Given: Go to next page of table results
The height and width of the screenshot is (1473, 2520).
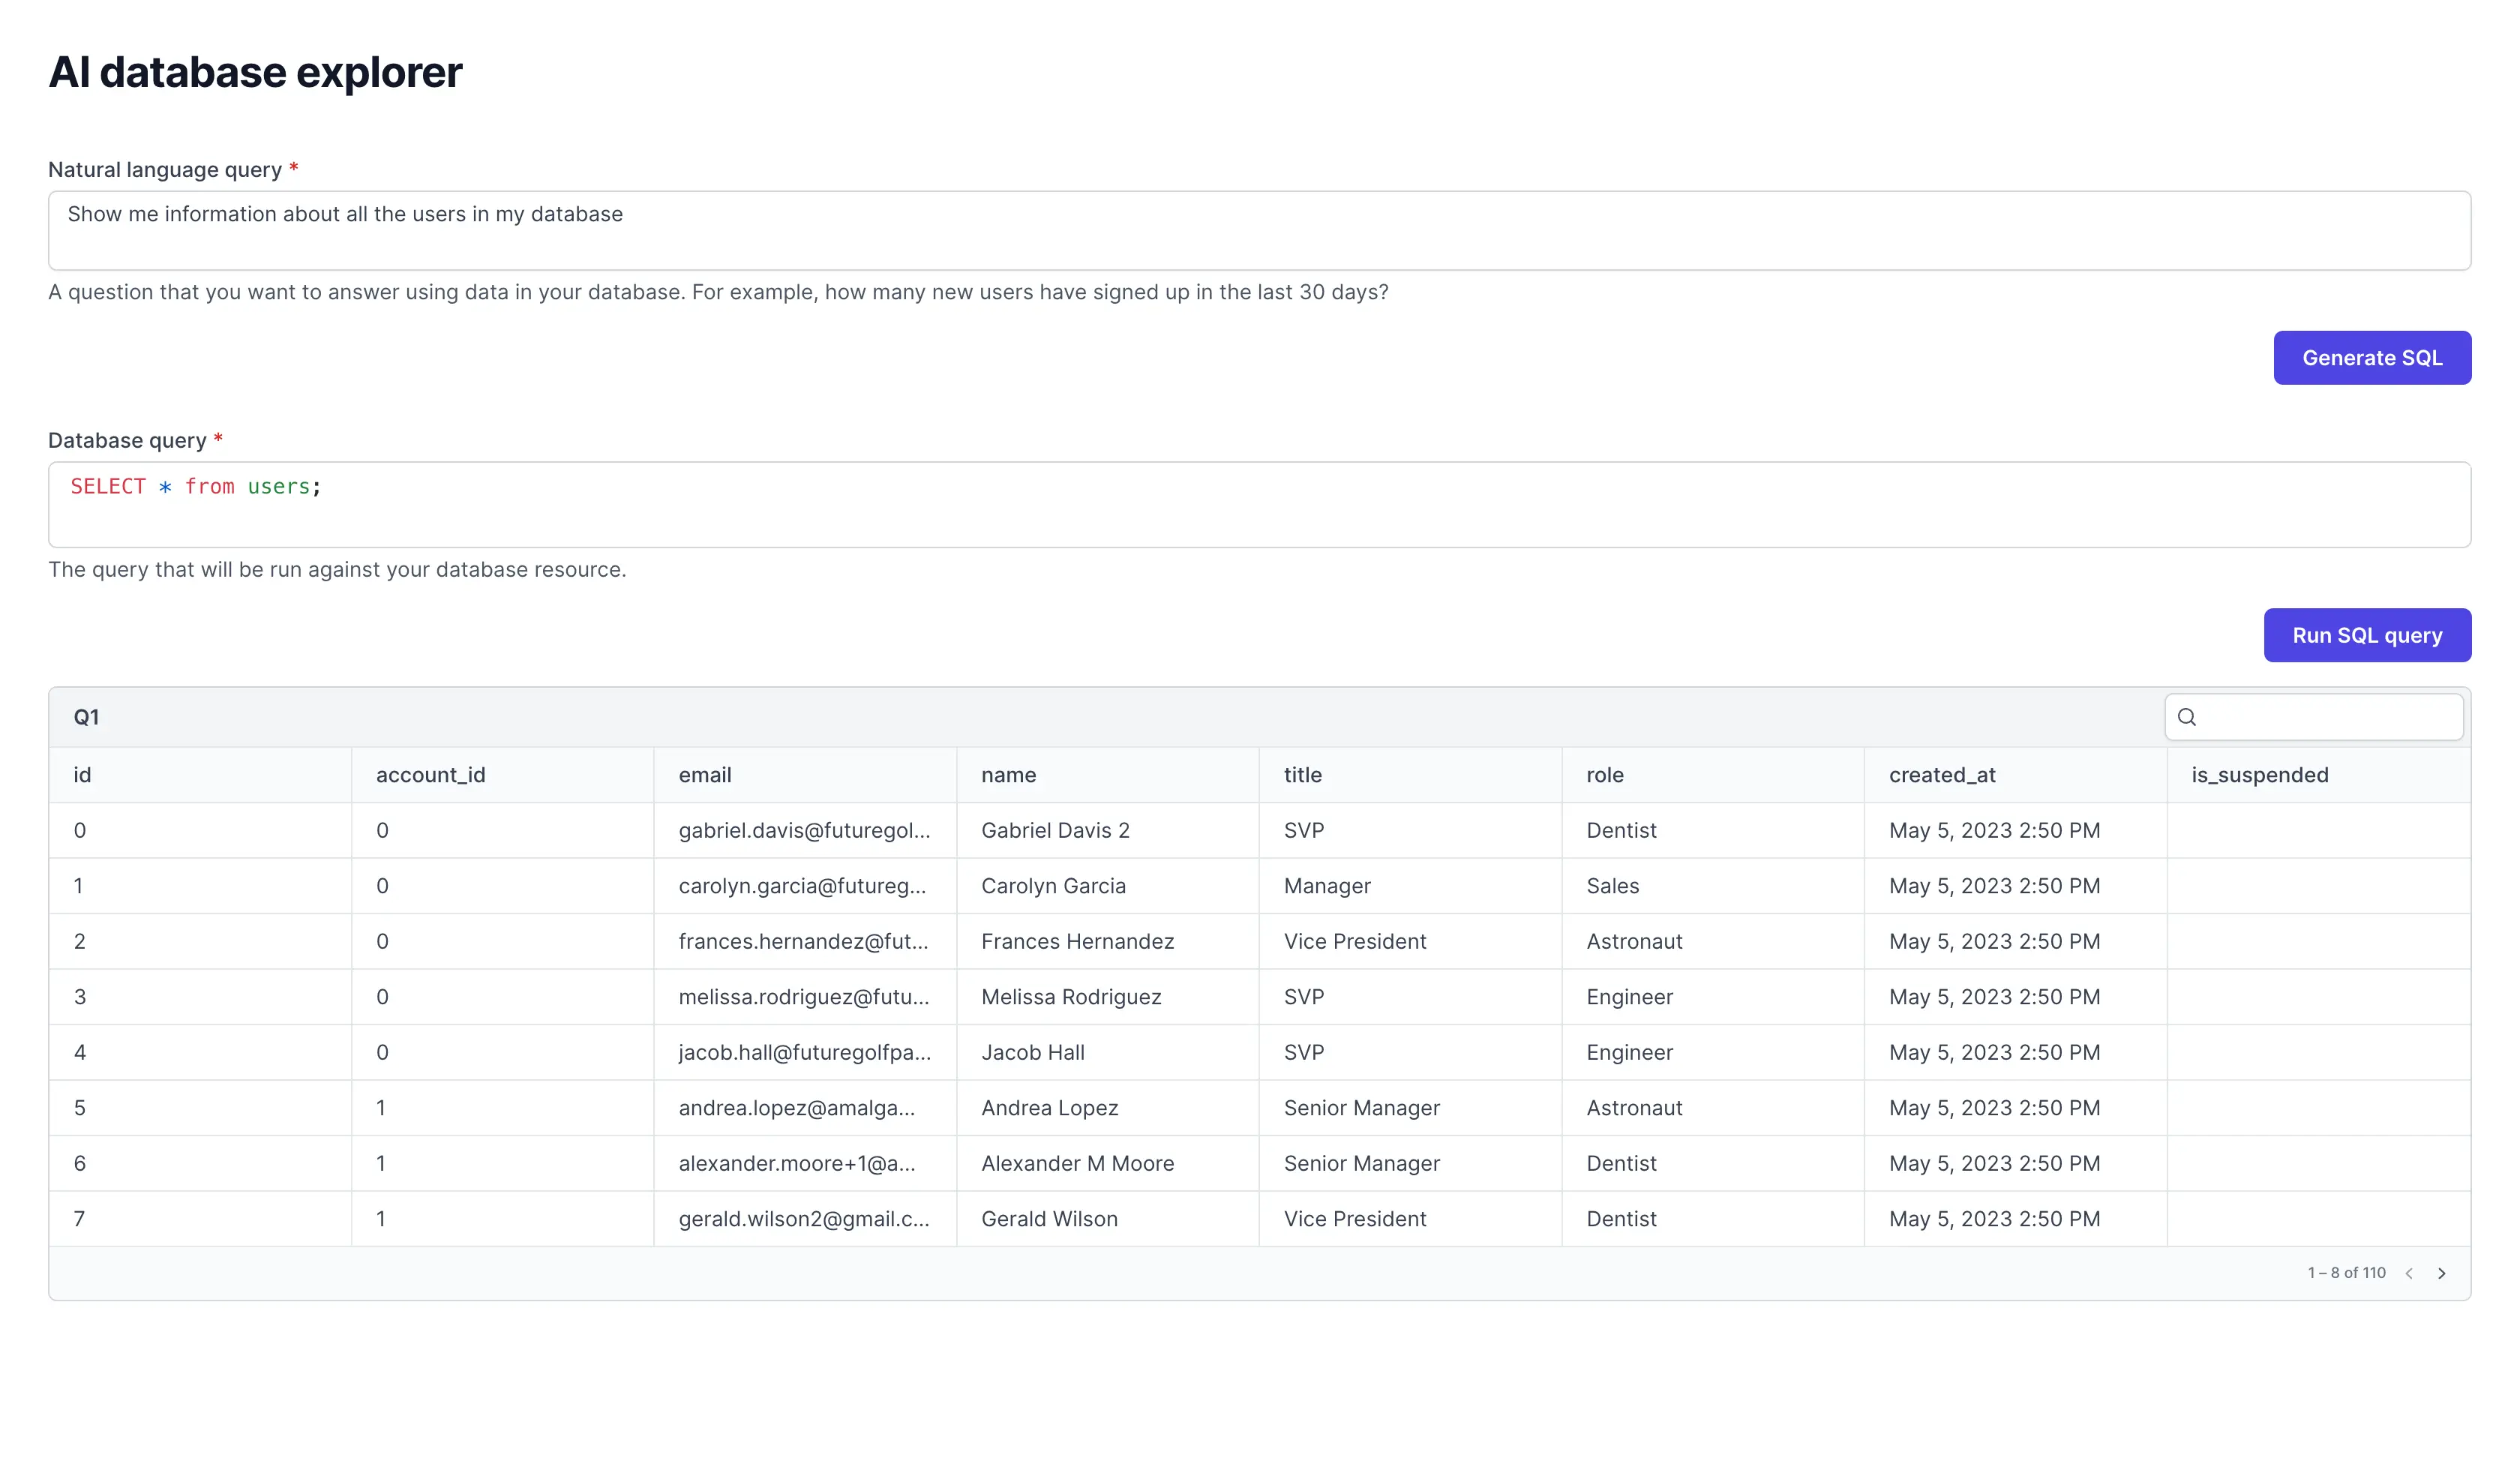Looking at the screenshot, I should click(2441, 1273).
